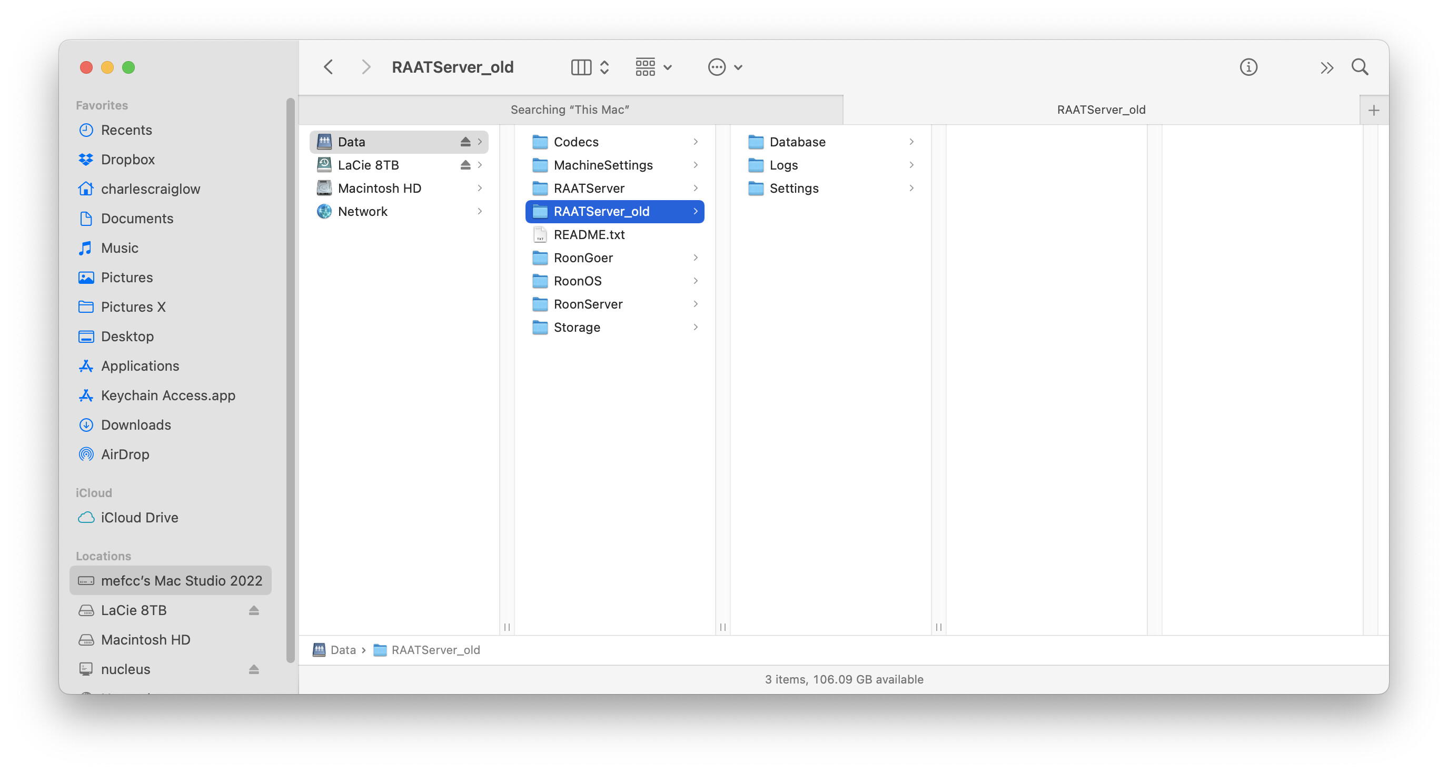1448x772 pixels.
Task: Open the Database folder
Action: pyautogui.click(x=830, y=142)
